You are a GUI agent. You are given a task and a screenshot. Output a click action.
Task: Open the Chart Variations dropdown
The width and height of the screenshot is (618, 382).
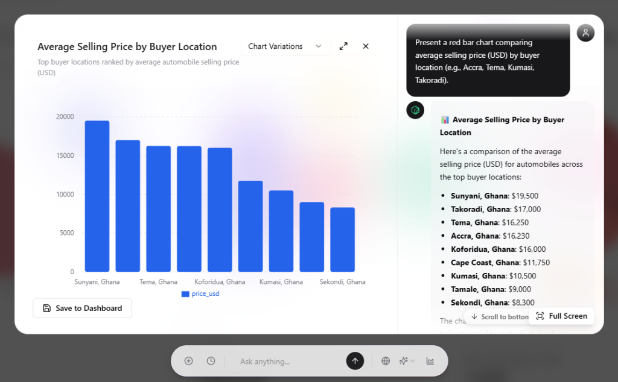click(285, 46)
